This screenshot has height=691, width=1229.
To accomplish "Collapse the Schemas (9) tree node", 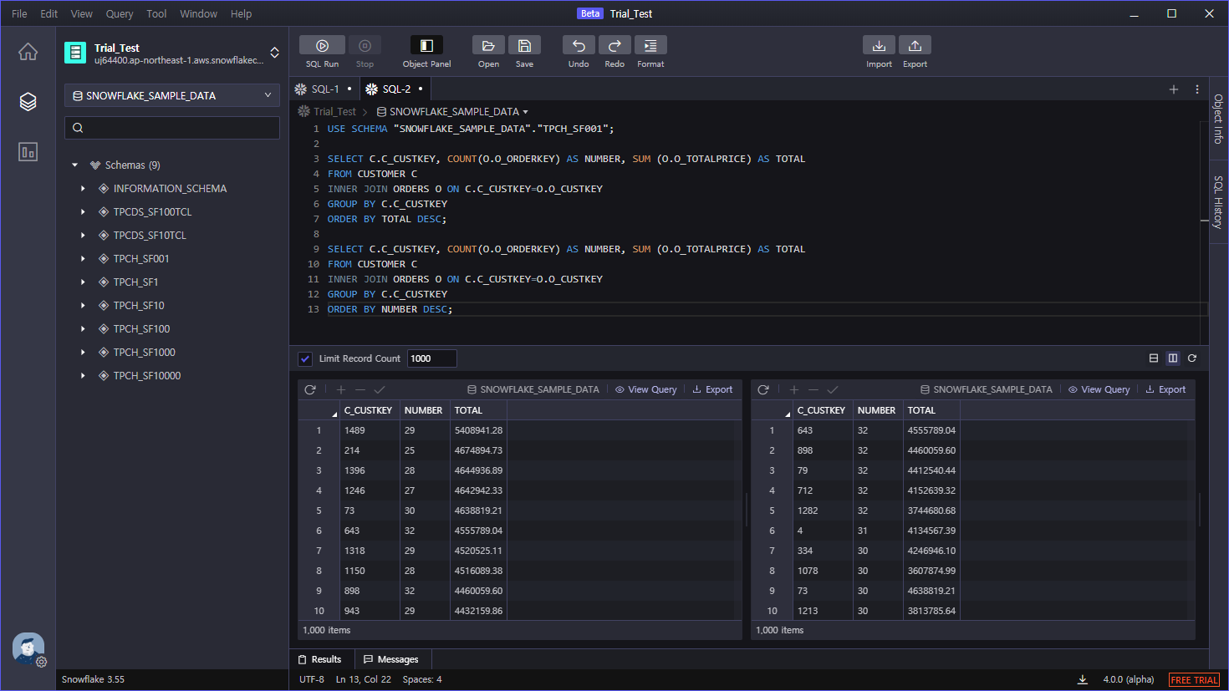I will click(x=74, y=165).
